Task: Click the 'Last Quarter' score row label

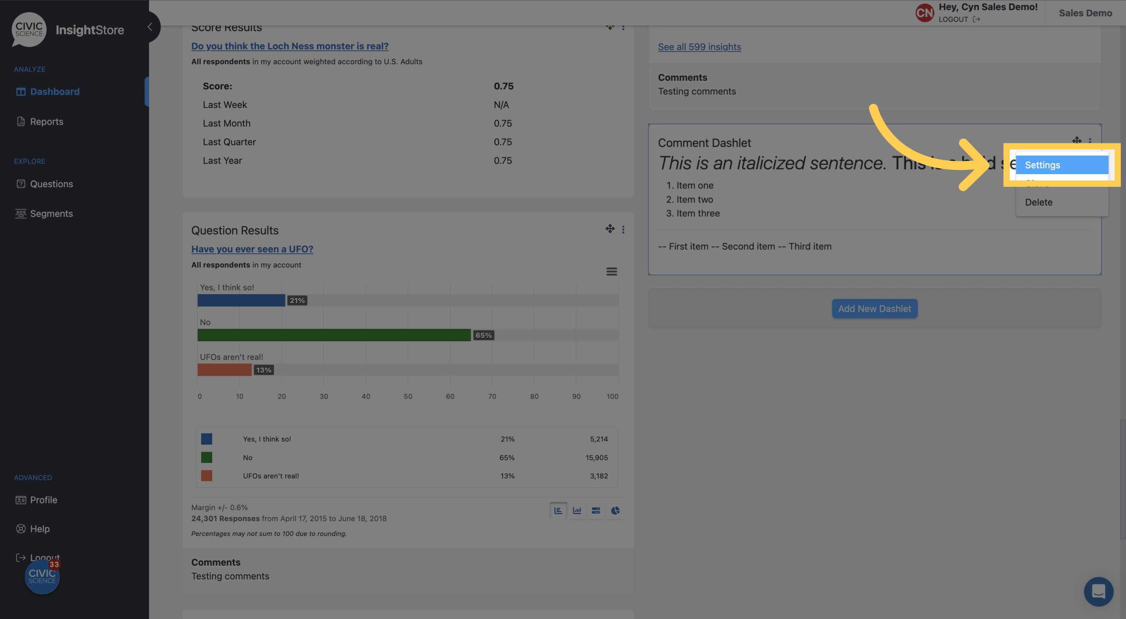Action: [229, 142]
